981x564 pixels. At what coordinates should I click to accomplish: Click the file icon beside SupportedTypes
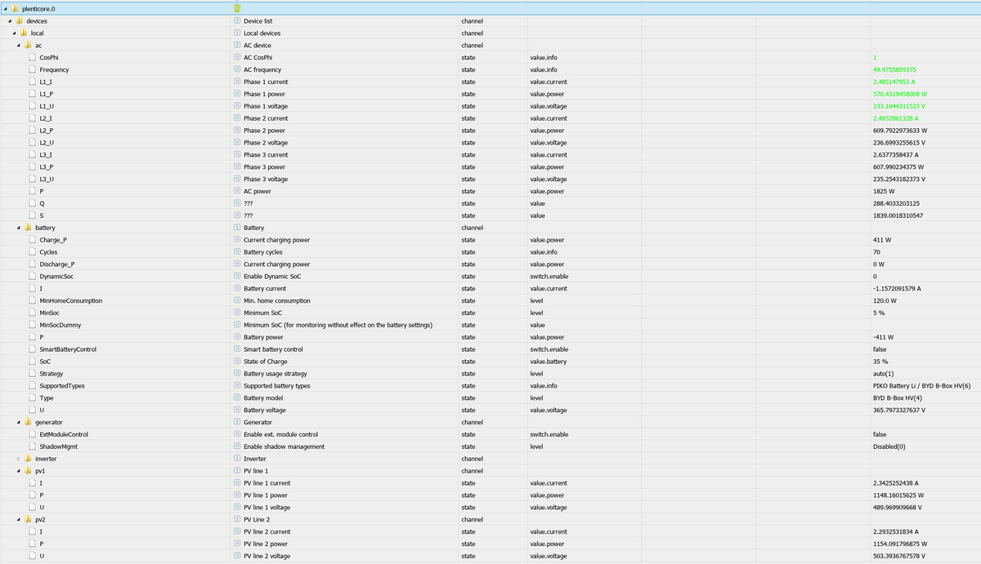point(32,385)
